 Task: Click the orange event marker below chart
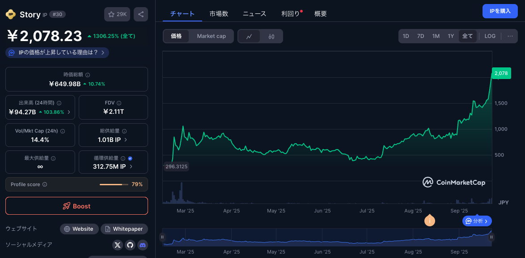pos(430,221)
